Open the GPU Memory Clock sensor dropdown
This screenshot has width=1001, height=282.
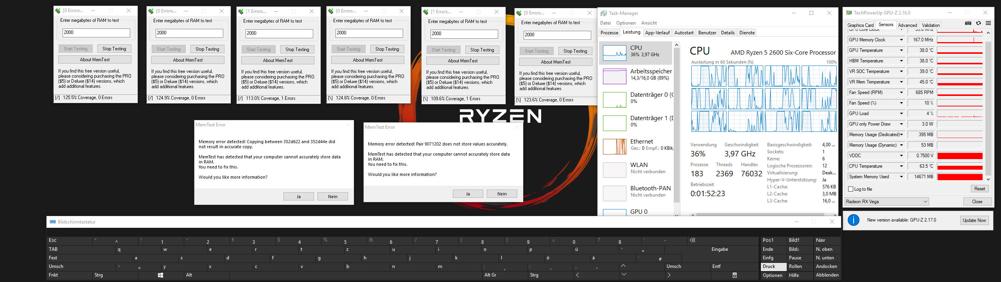901,40
